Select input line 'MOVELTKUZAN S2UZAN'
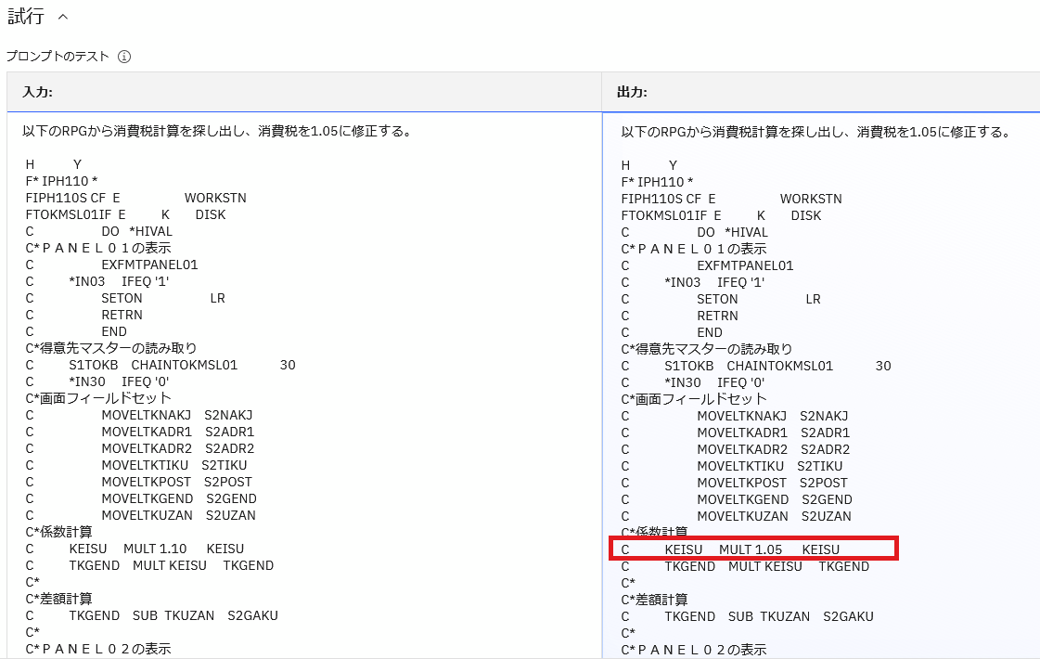Screen dimensions: 1040x659 [x=141, y=516]
